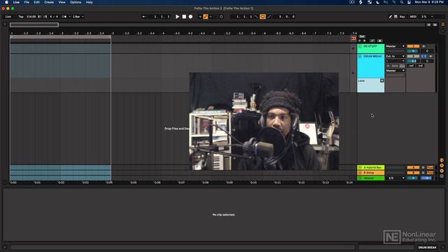The height and width of the screenshot is (252, 448).
Task: Click the Tap tempo button
Action: [x=21, y=17]
